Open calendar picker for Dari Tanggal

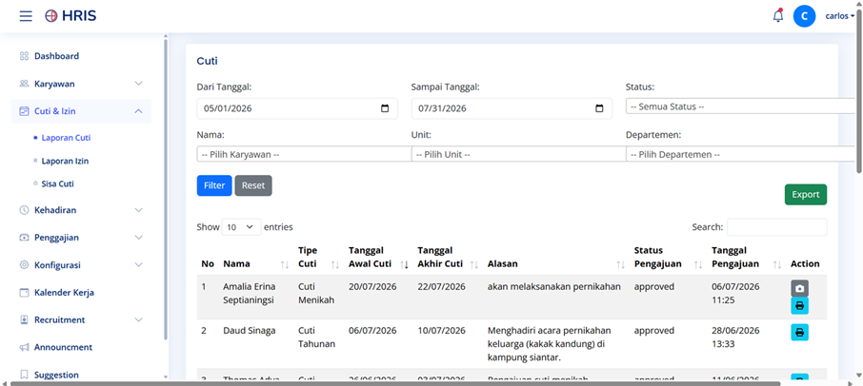click(385, 108)
